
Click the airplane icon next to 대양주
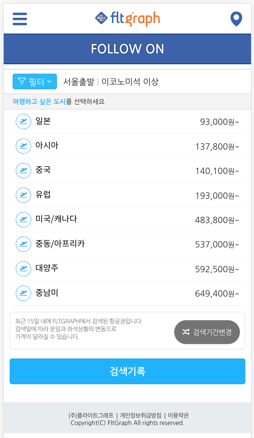[23, 269]
